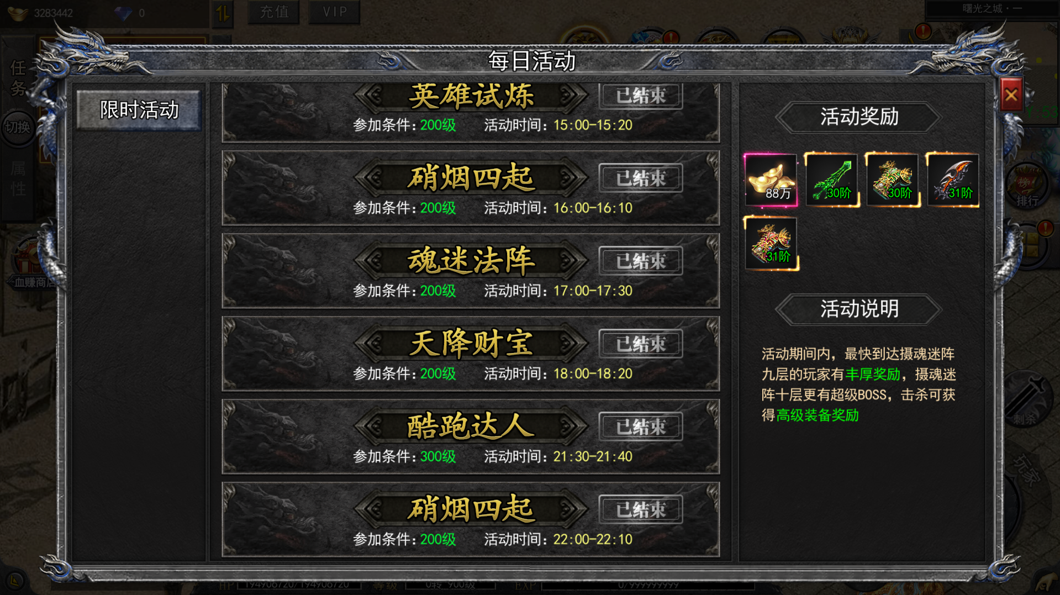
Task: Click the 88万 gold ingot reward icon
Action: (771, 180)
